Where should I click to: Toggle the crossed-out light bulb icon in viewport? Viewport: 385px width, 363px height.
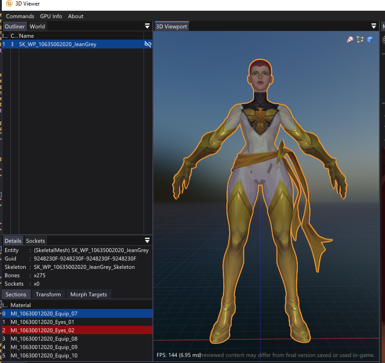click(350, 40)
